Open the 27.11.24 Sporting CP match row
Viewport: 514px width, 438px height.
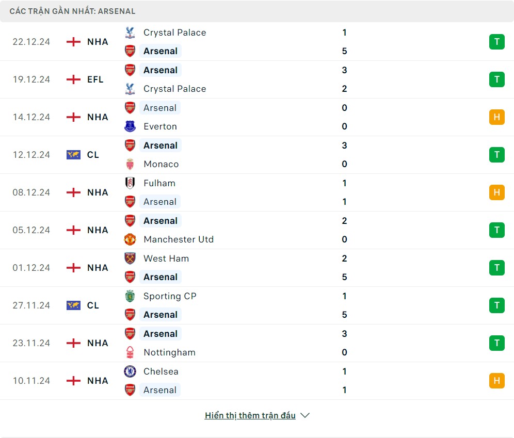tap(258, 305)
